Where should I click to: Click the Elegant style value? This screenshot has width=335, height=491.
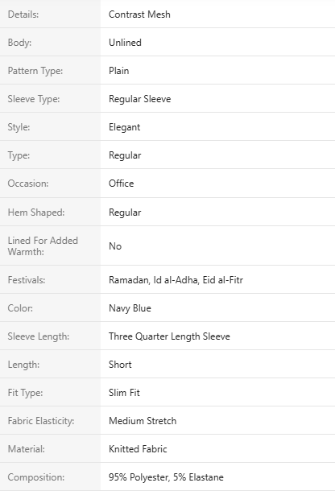(x=124, y=127)
